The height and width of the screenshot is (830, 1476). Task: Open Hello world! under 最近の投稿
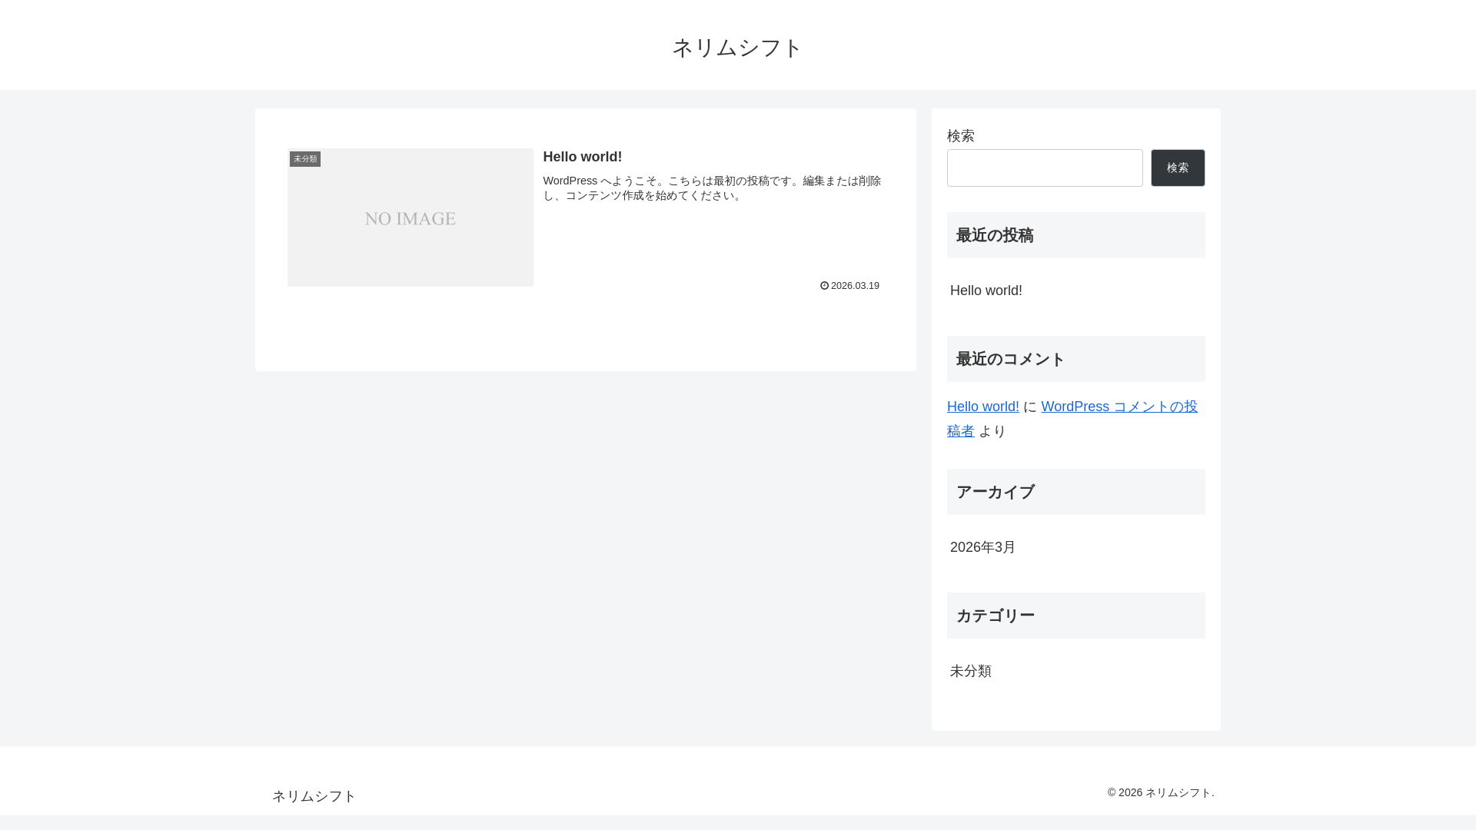(986, 290)
